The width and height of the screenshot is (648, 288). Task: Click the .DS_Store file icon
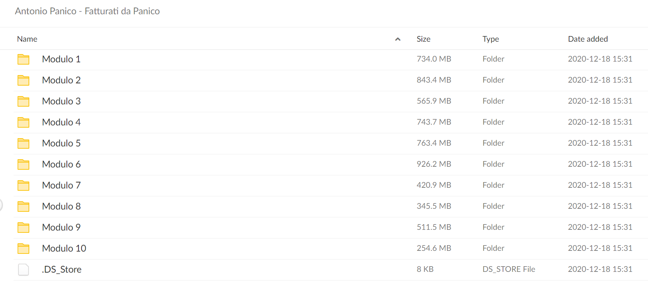[23, 270]
